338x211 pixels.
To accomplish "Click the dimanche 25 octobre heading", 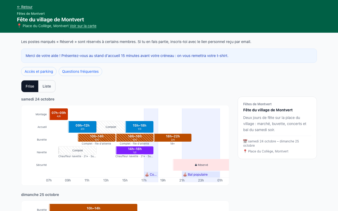I will 40,195.
